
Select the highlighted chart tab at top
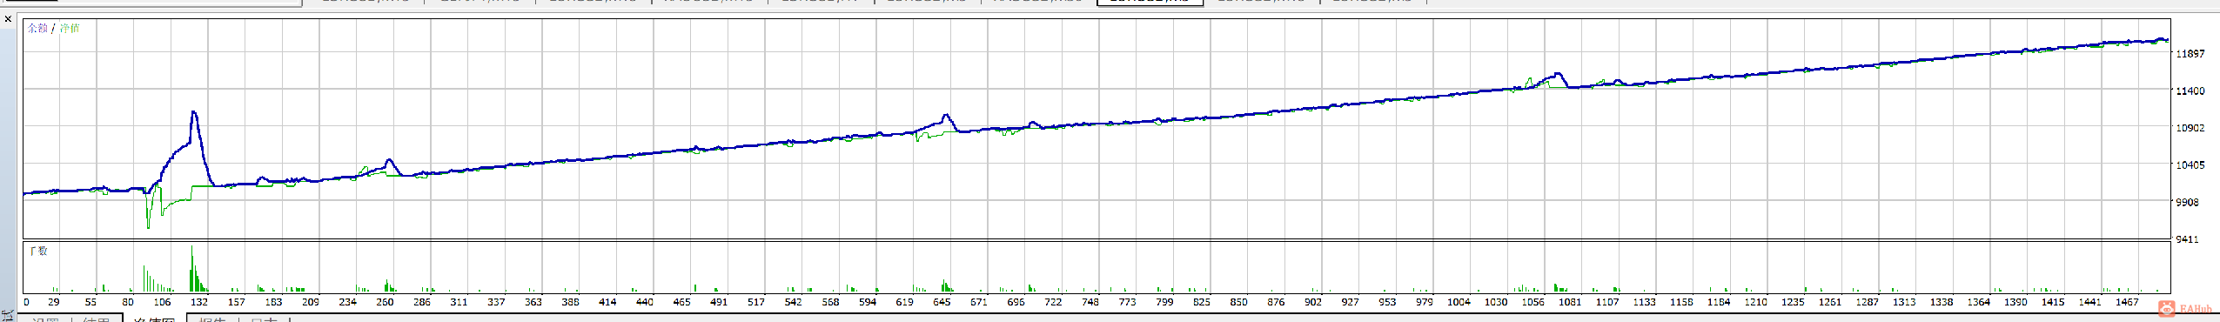click(1150, 3)
